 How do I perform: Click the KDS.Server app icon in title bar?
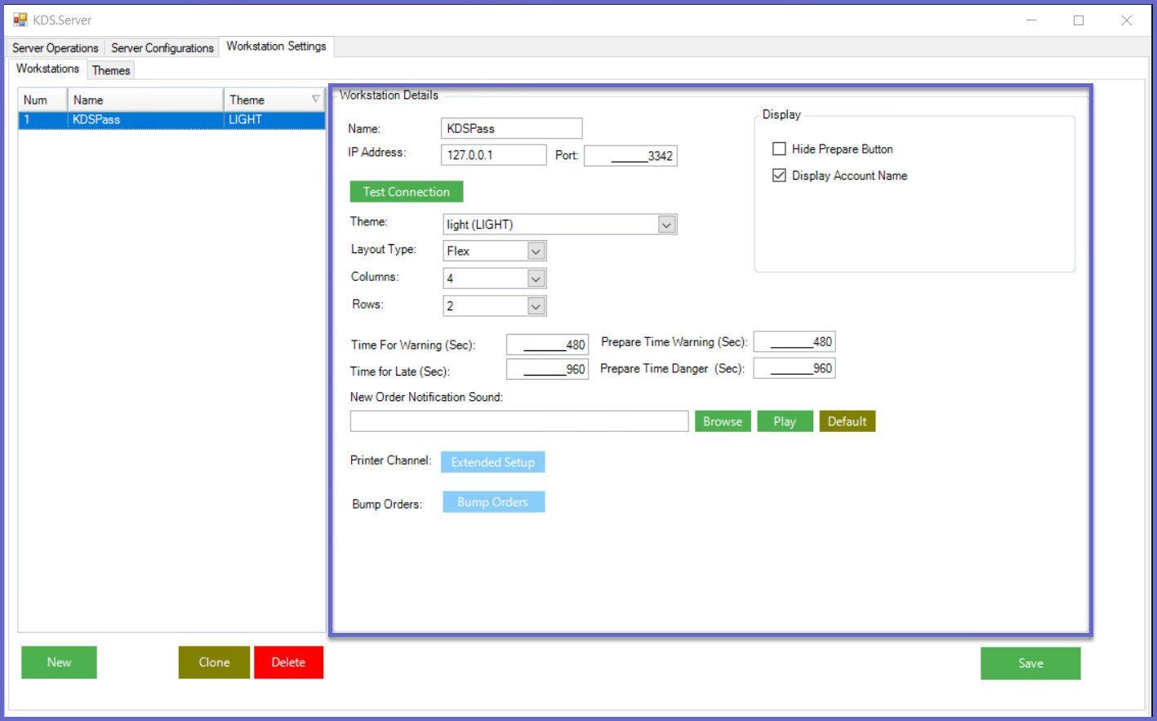pyautogui.click(x=20, y=20)
